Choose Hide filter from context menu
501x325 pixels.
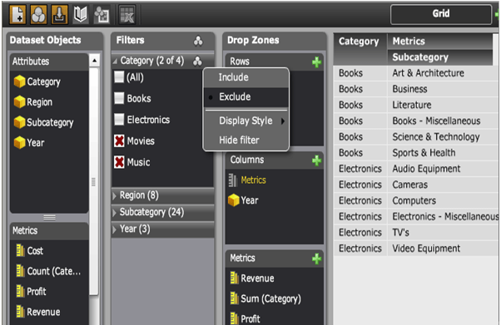tap(246, 140)
